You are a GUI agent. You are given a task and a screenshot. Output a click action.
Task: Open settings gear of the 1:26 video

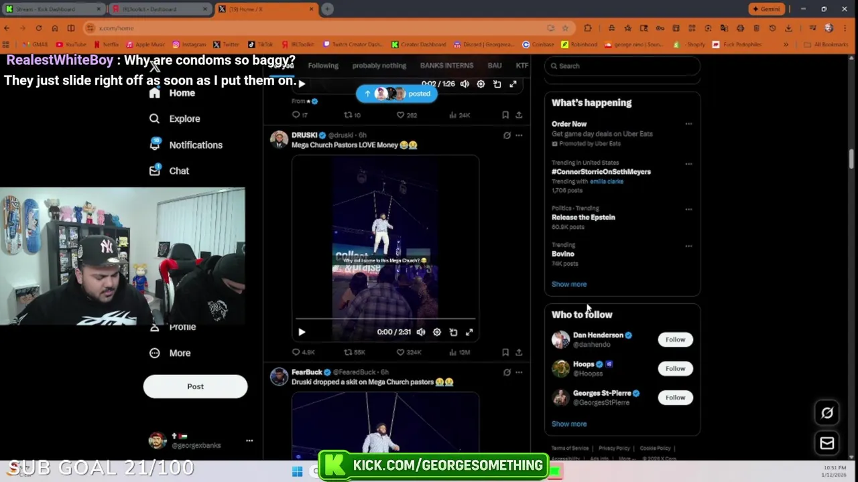481,84
